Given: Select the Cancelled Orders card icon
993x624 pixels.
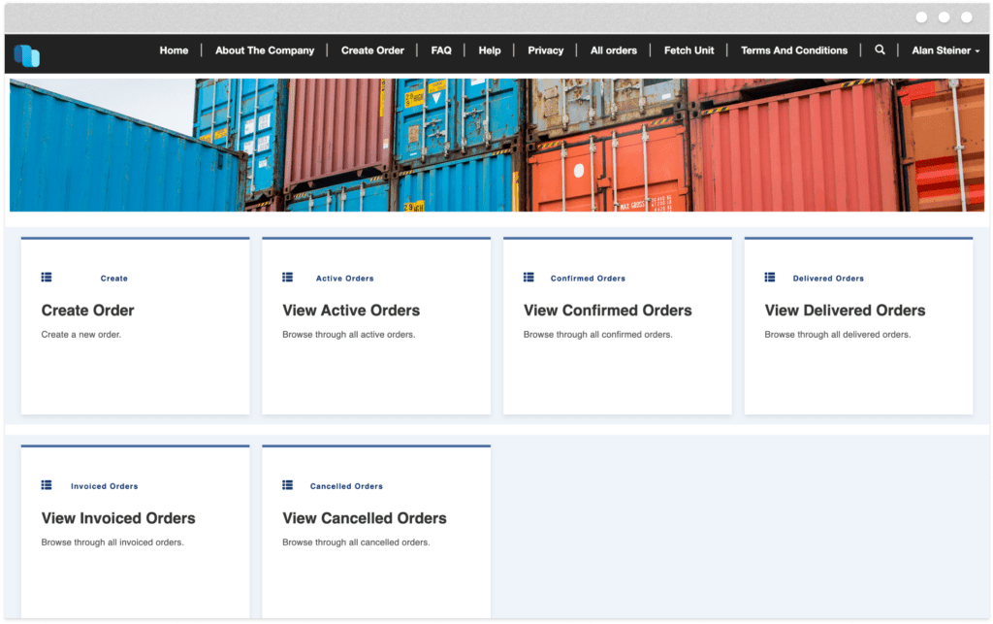Looking at the screenshot, I should (288, 484).
